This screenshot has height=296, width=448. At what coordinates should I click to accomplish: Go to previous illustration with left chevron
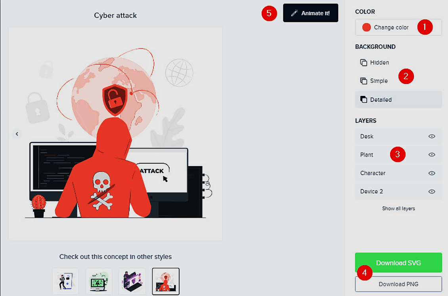[17, 134]
